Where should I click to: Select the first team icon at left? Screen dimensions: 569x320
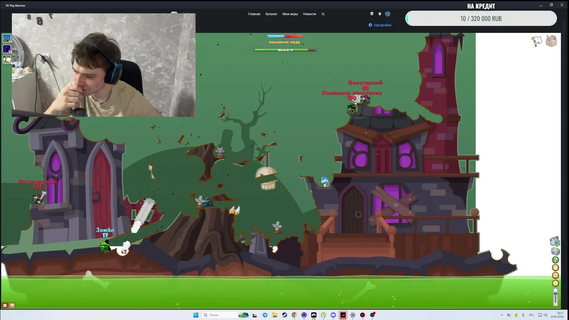coord(7,39)
